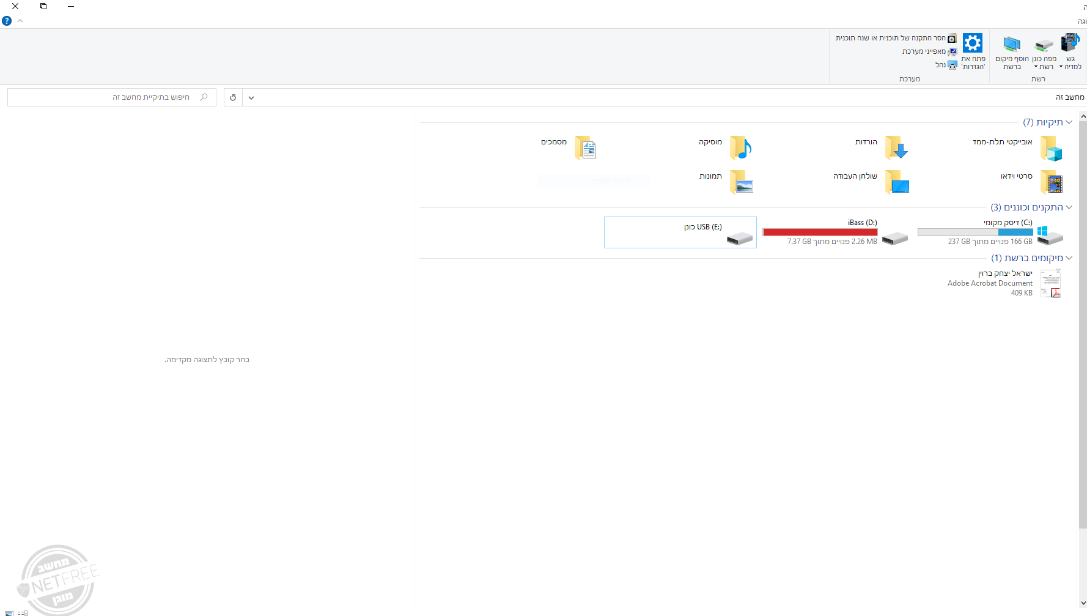Switch to details view in status bar
The image size is (1087, 616).
pos(23,612)
